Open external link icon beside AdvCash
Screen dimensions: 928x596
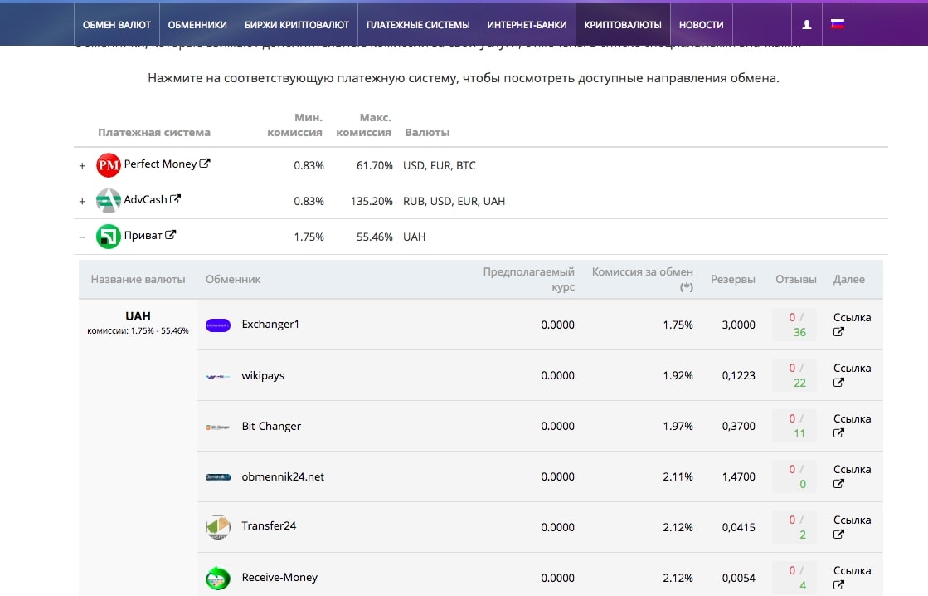coord(175,199)
